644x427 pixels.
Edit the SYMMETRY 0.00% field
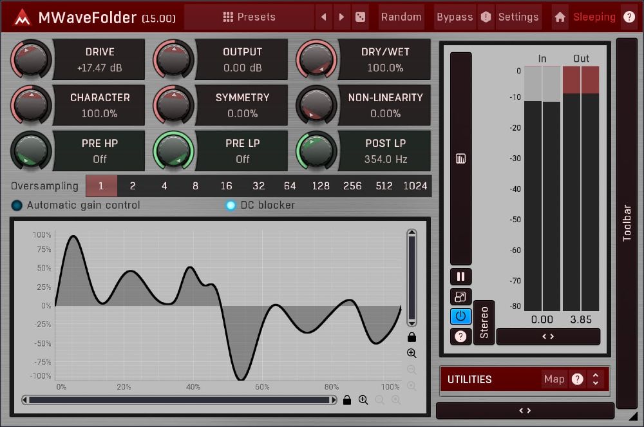coord(242,113)
